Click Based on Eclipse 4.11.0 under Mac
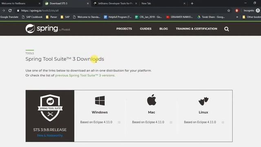 point(148,122)
